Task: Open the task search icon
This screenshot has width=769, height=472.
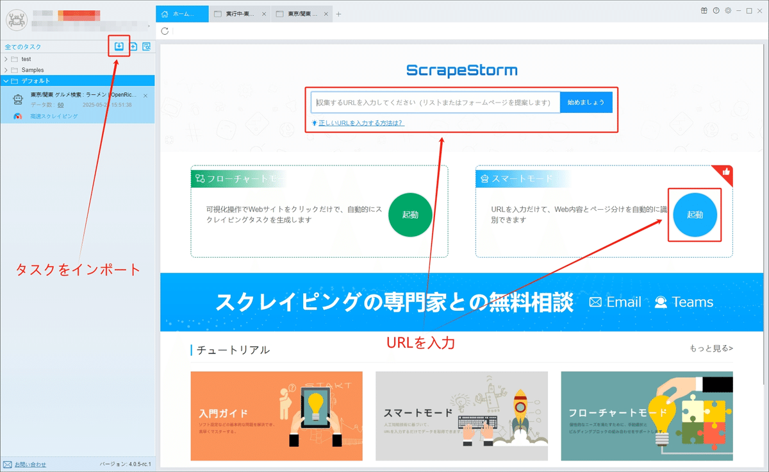Action: 147,46
